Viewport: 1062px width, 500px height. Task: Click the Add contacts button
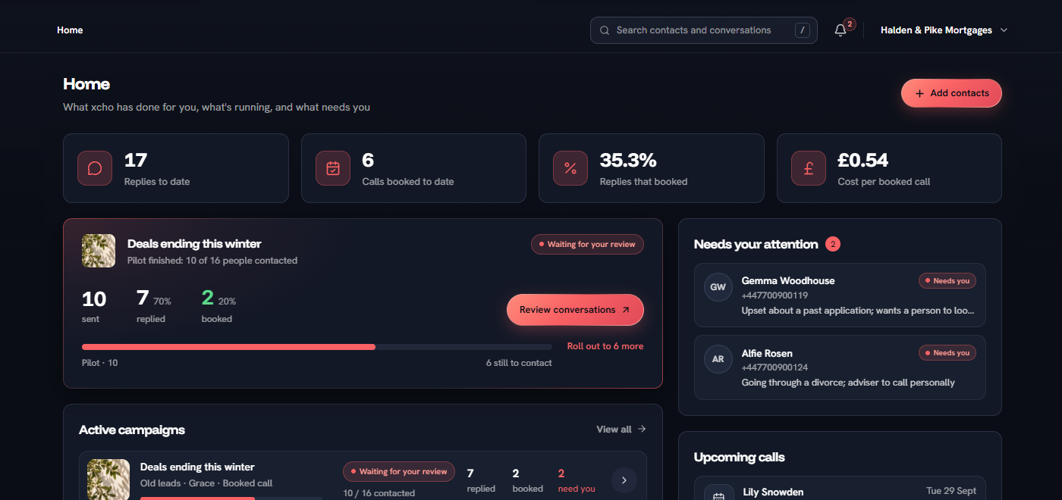(x=951, y=93)
